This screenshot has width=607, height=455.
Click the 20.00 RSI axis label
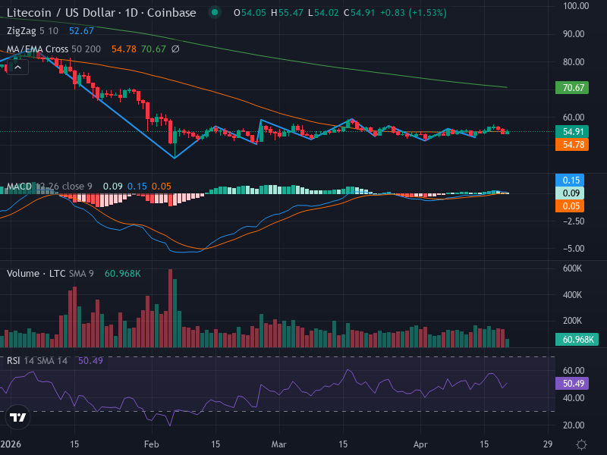(x=574, y=425)
